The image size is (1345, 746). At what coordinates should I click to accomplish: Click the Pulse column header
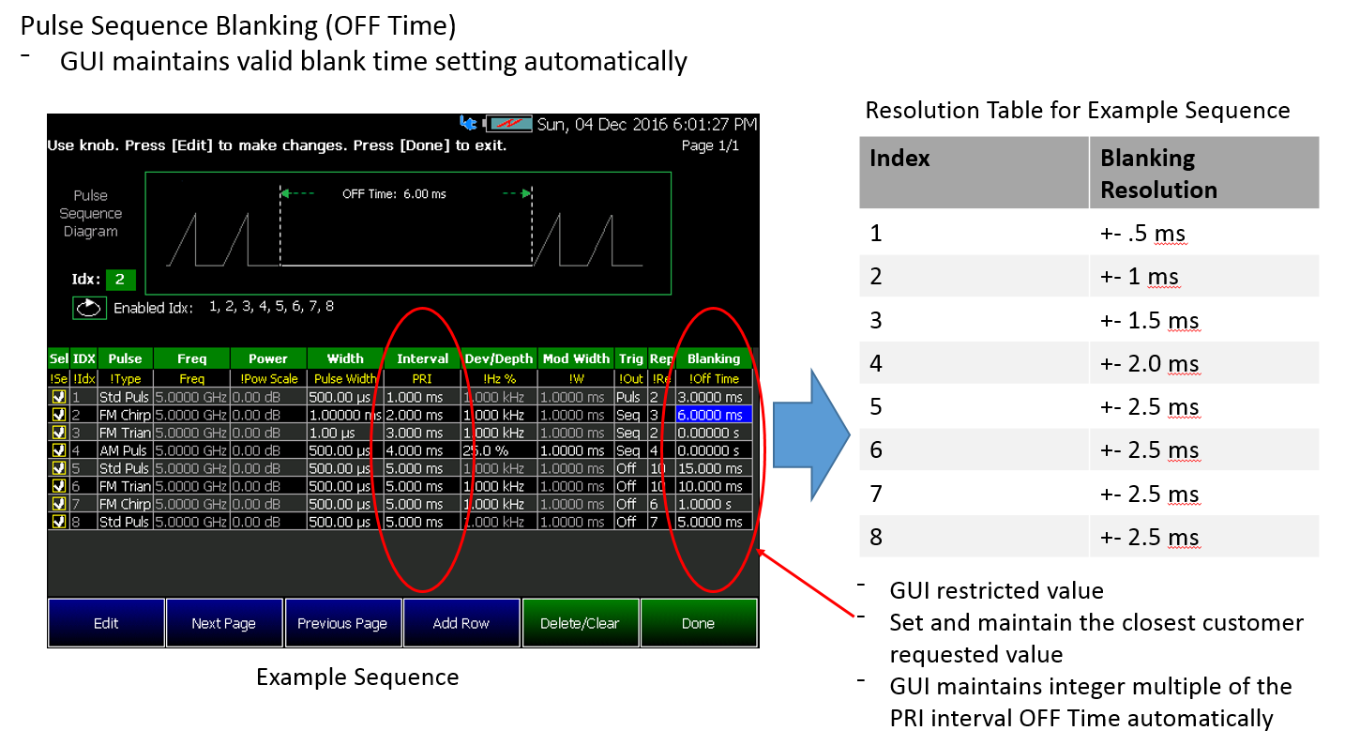125,358
